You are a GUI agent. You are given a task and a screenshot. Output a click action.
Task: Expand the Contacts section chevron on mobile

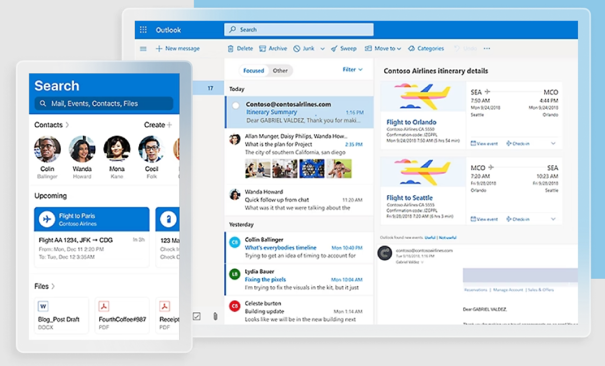click(x=67, y=125)
